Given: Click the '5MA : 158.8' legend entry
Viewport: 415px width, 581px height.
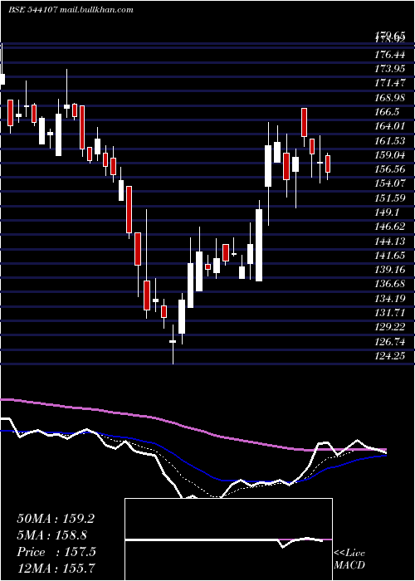Looking at the screenshot, I should coord(51,535).
